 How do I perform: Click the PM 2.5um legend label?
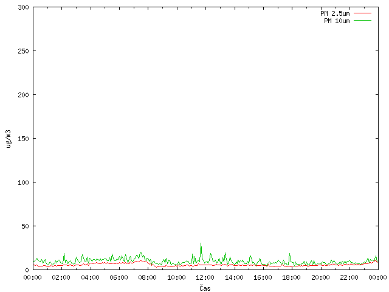point(335,13)
